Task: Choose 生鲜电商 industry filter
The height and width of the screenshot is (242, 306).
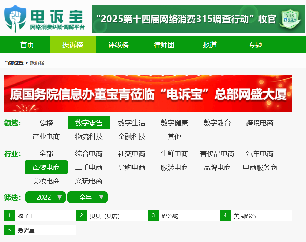Action: point(174,154)
